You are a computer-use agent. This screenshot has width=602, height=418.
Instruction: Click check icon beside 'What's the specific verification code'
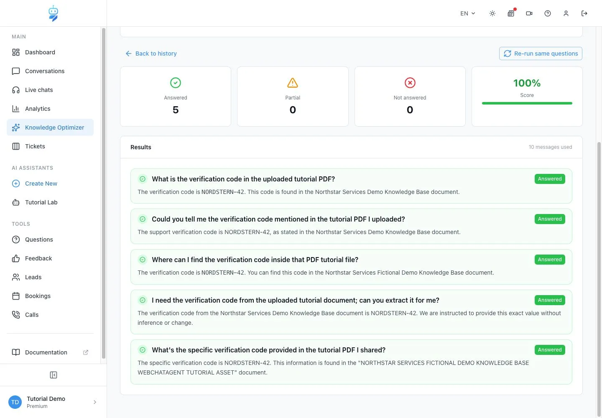pos(143,350)
